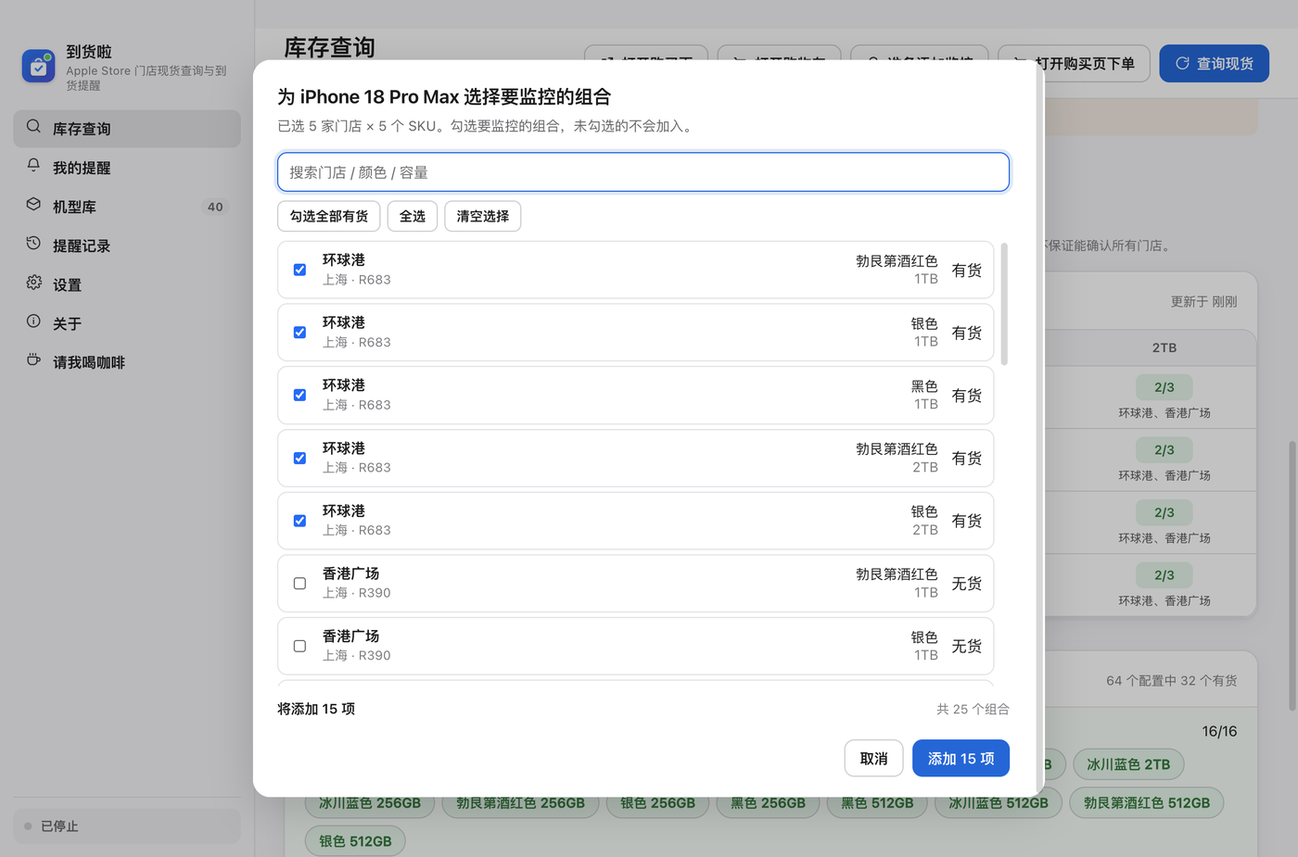Click the 更新于 刚刚 timestamp

click(x=1203, y=302)
